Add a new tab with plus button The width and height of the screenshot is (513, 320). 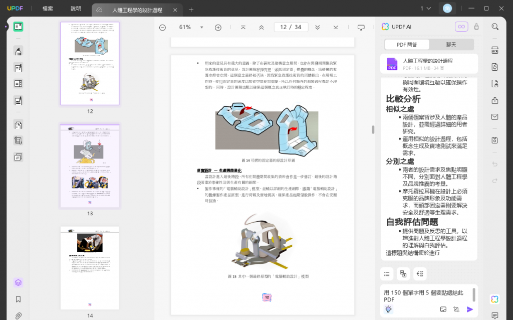pos(191,10)
